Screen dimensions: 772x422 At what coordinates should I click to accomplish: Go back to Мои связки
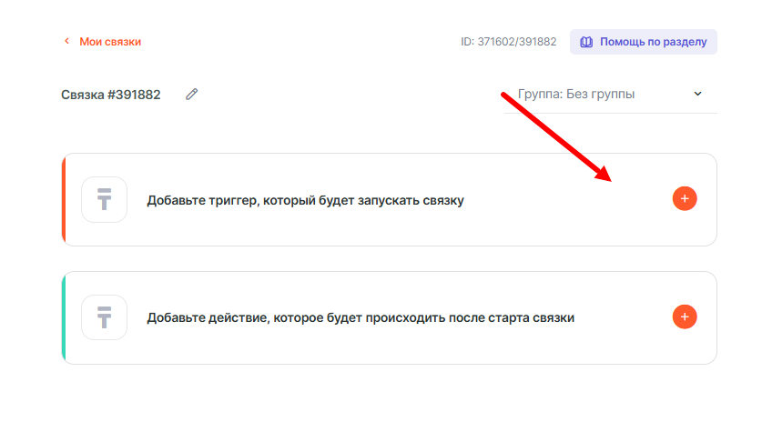coord(110,42)
